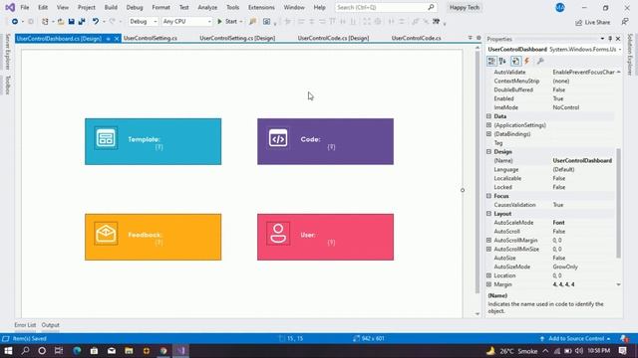This screenshot has height=358, width=638.
Task: Click the Undo toolbar icon
Action: point(96,22)
